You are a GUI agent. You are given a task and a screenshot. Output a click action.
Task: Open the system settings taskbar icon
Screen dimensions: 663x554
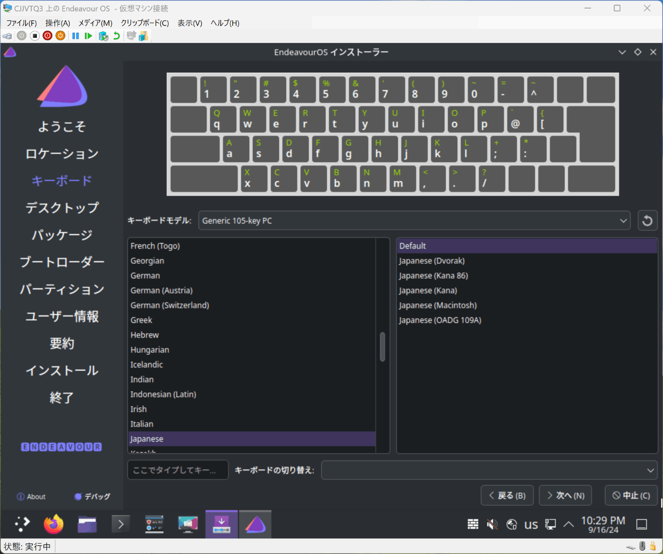(154, 524)
